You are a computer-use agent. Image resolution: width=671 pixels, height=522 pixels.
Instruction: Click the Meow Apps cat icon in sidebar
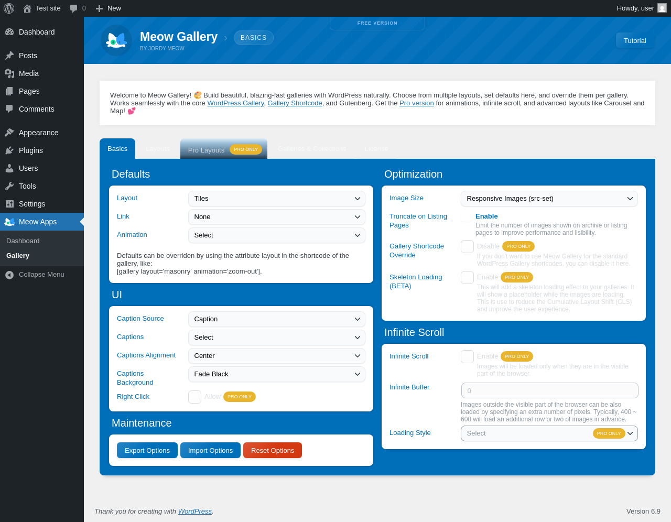9,222
